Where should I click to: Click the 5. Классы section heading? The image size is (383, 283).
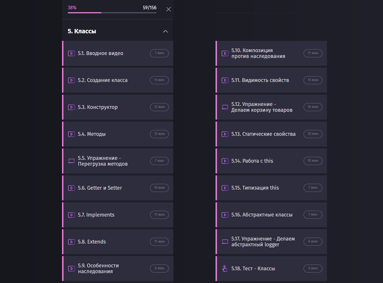point(82,31)
